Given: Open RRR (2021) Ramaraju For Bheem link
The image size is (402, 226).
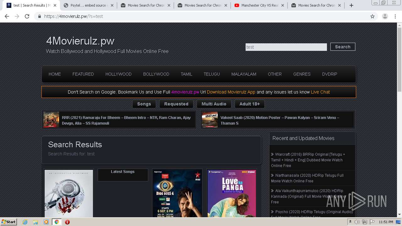Looking at the screenshot, I should [126, 120].
